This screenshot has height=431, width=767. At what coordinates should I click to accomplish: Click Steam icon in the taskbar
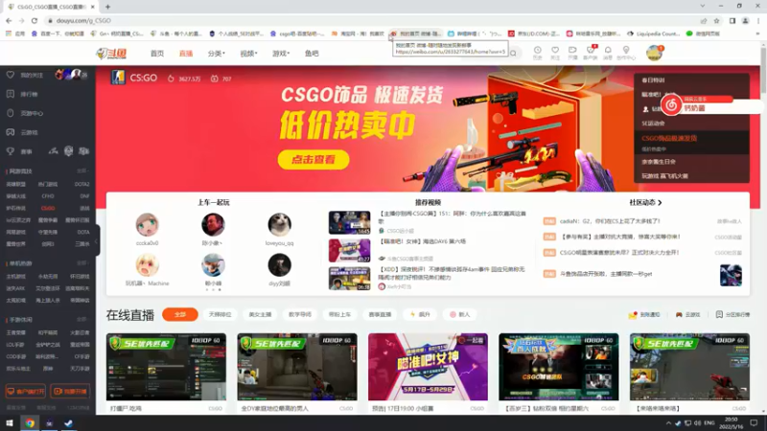coord(68,423)
